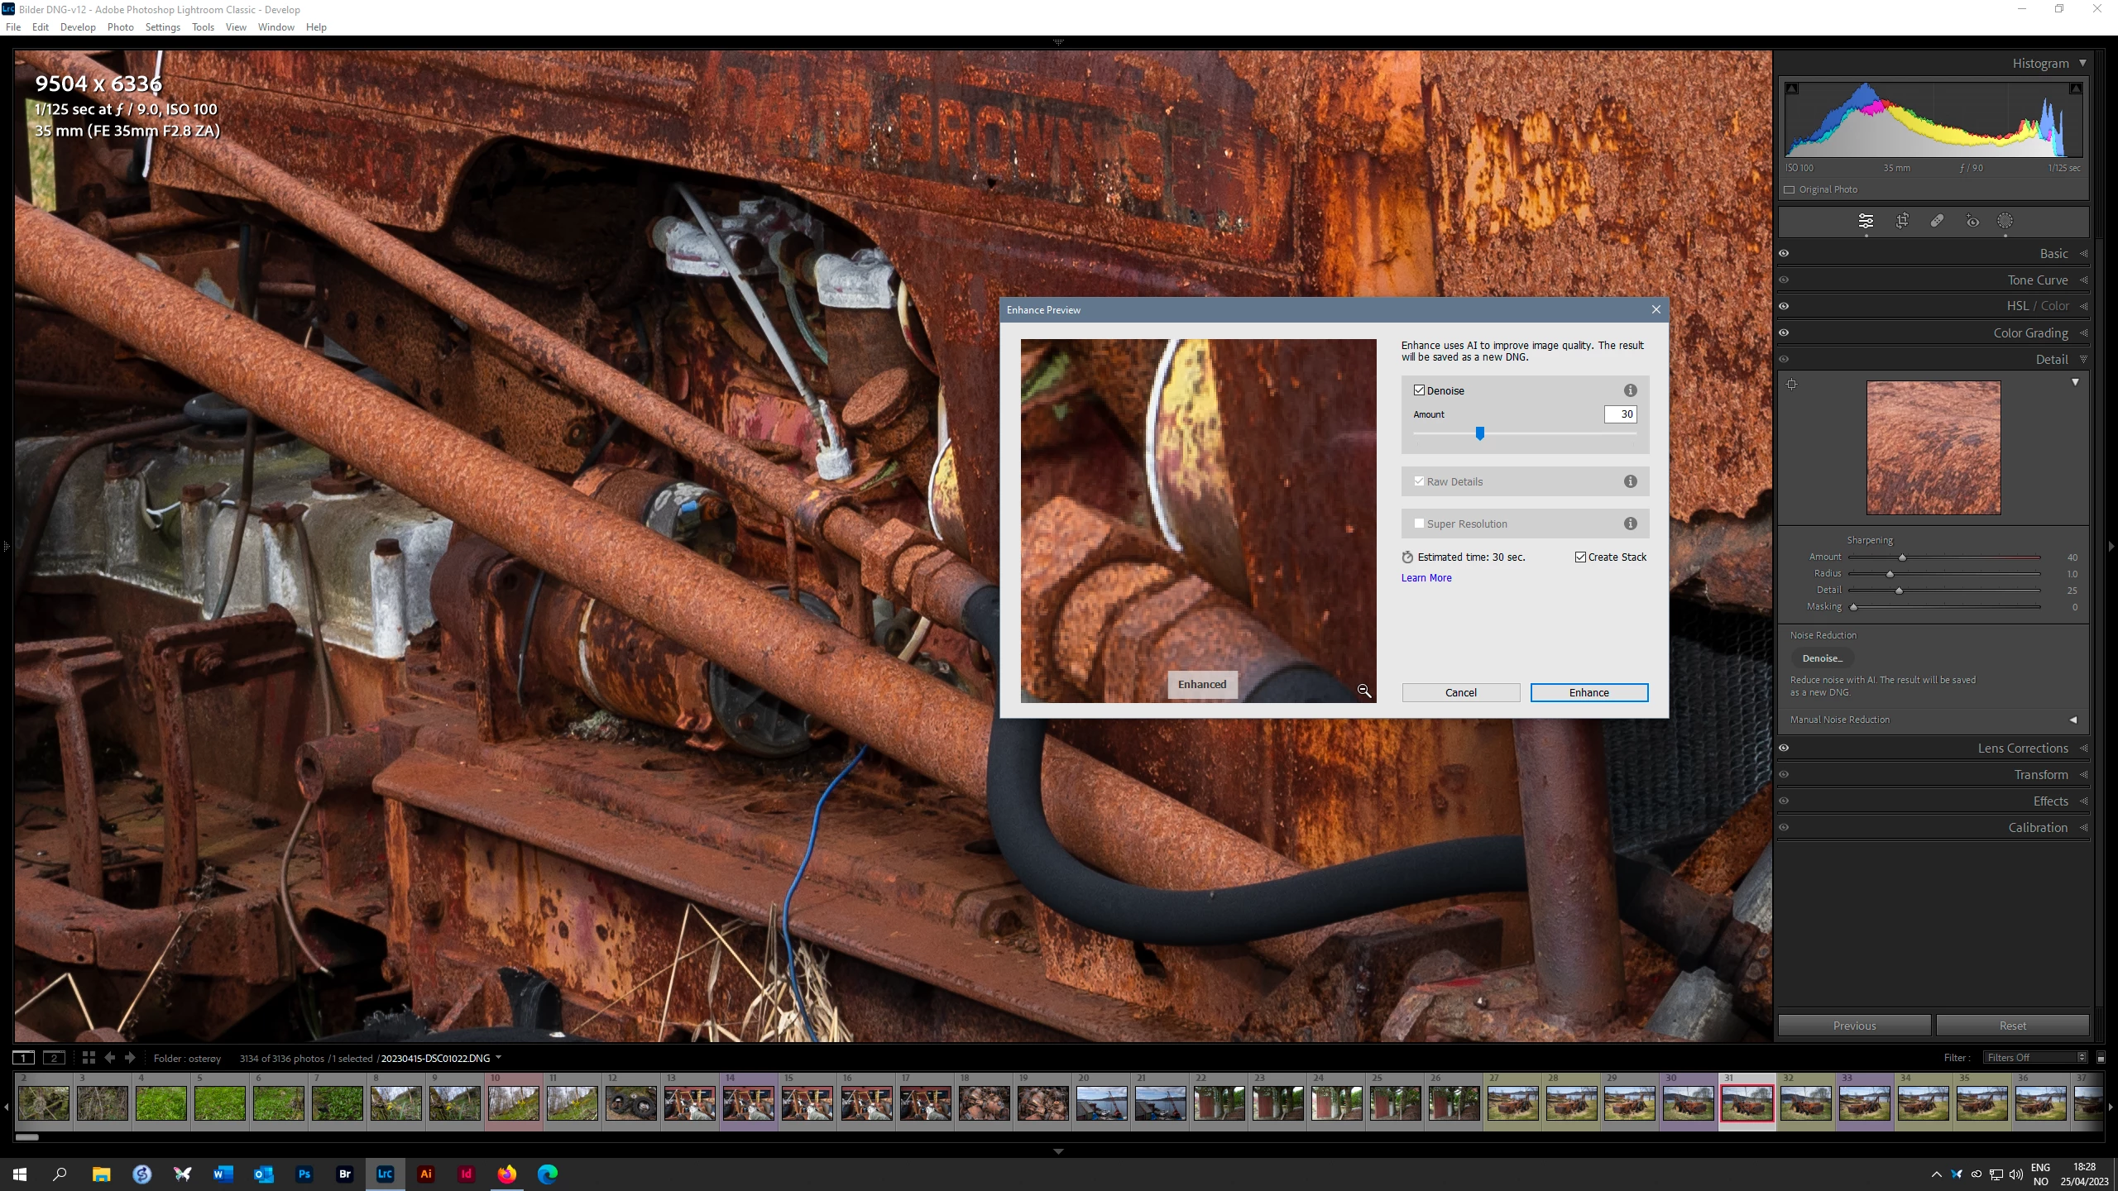Open Grid view icon in toolbar
The image size is (2118, 1191).
point(89,1058)
